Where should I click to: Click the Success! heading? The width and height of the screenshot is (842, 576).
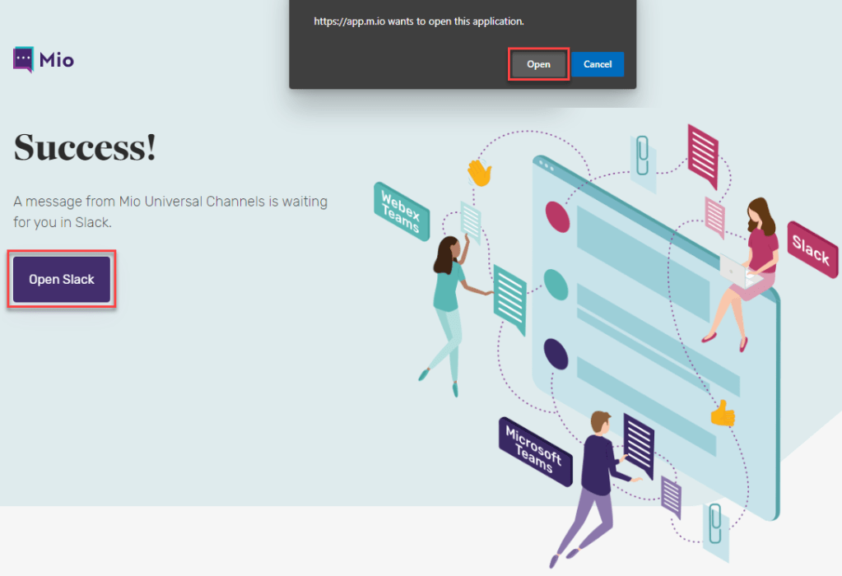85,148
